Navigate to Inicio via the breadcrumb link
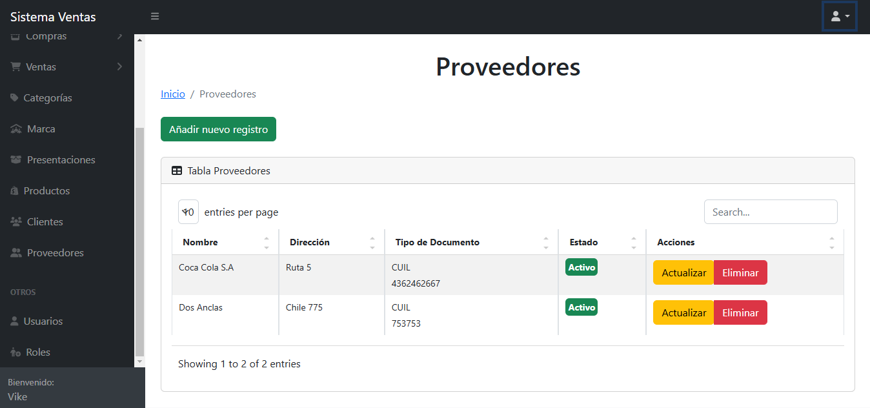The width and height of the screenshot is (870, 408). (x=172, y=94)
